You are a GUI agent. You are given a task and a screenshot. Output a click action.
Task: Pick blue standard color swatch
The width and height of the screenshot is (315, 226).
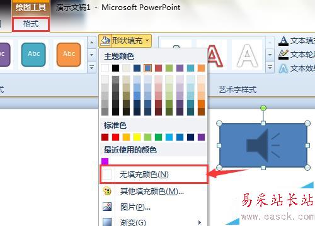click(180, 137)
